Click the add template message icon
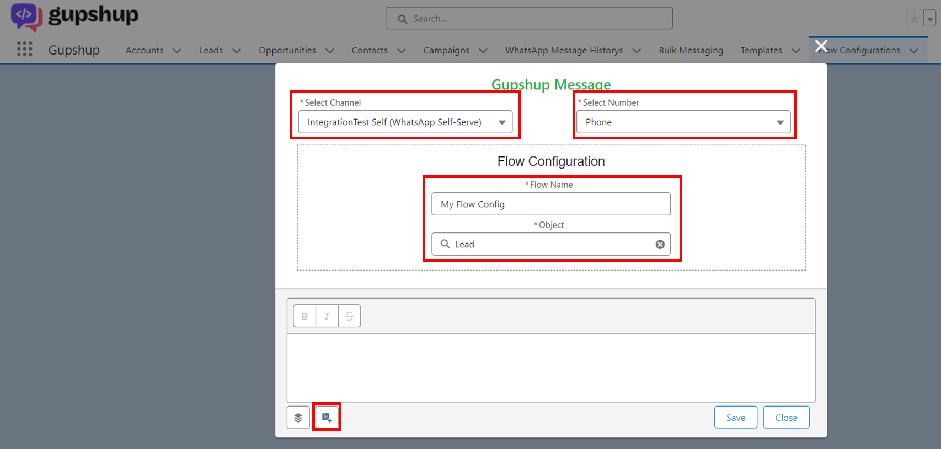Screen dimensions: 941x449 (327, 418)
